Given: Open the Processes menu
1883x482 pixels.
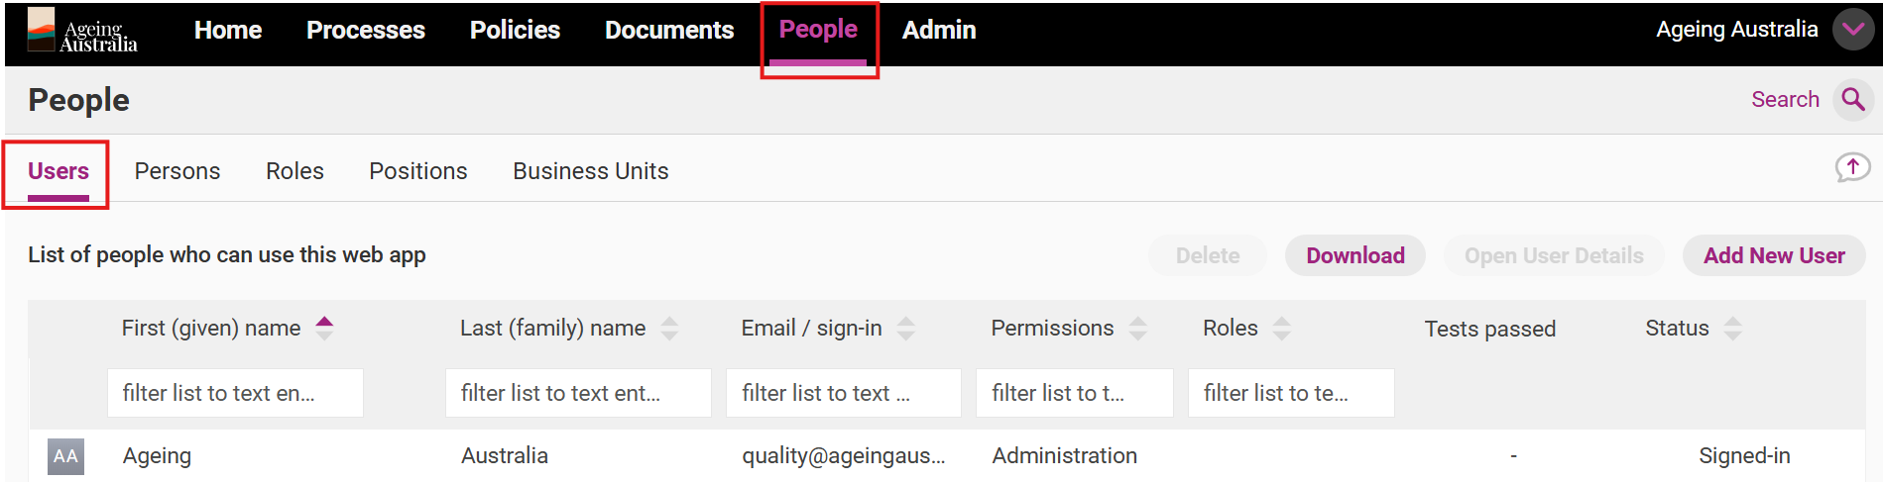Looking at the screenshot, I should [365, 31].
